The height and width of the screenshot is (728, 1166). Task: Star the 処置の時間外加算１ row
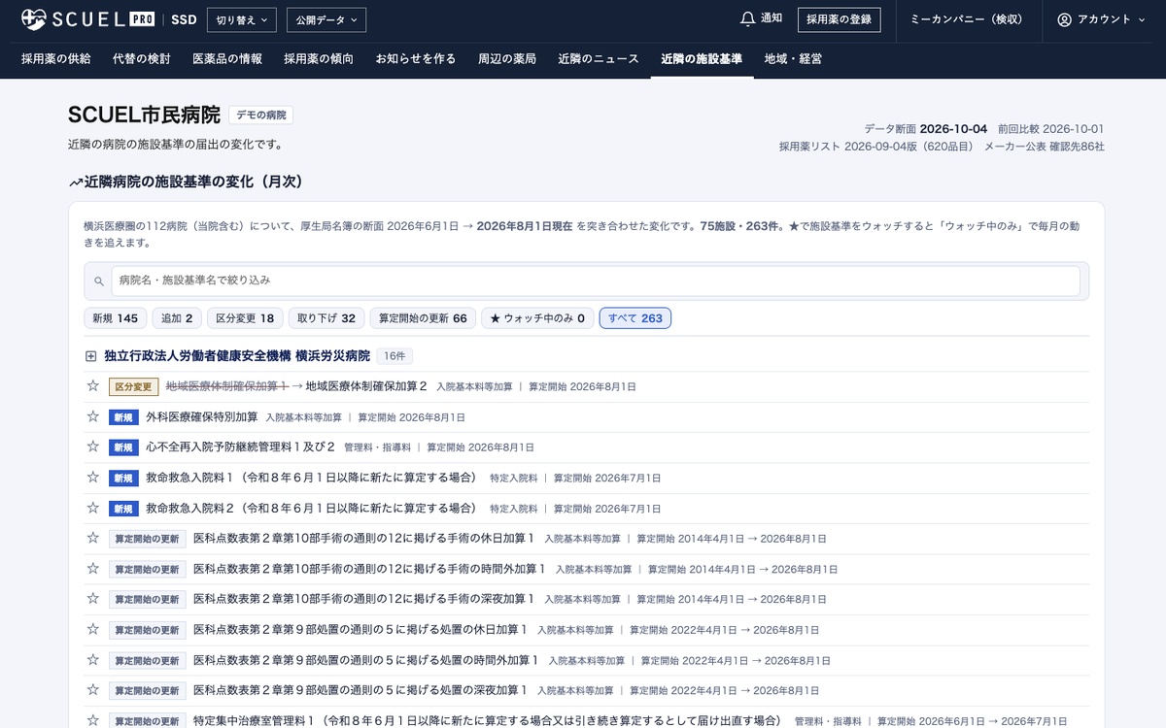(x=93, y=659)
